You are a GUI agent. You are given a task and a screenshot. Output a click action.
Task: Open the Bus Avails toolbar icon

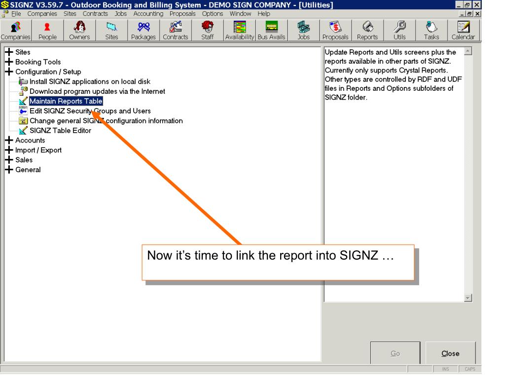coord(272,30)
